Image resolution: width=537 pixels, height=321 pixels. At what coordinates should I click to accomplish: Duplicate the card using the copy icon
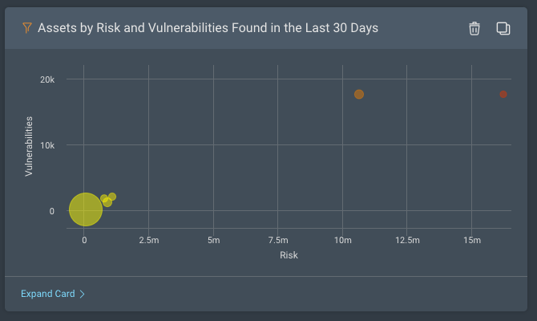503,28
